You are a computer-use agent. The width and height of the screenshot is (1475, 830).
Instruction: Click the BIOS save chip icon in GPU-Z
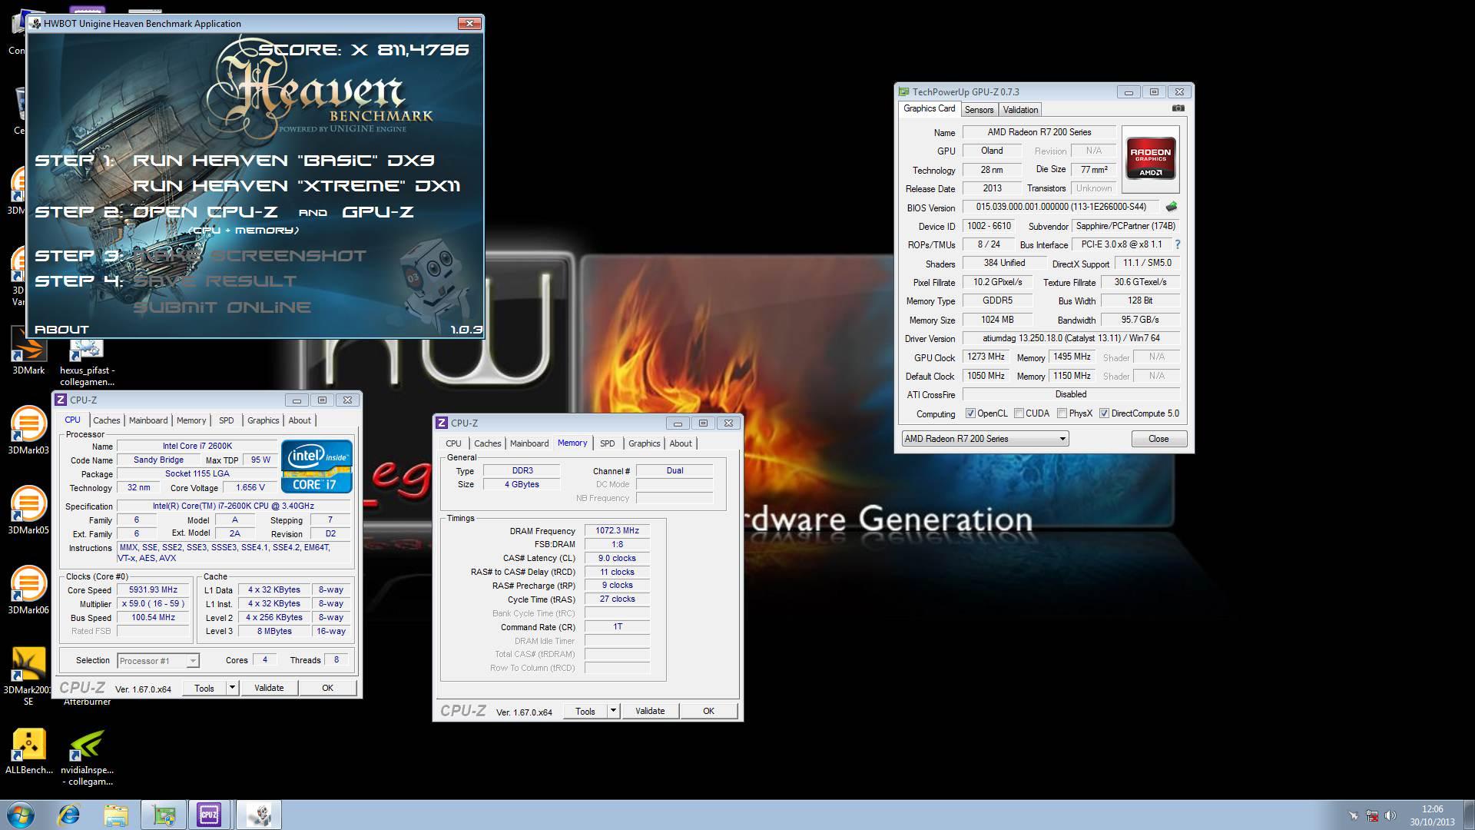click(x=1171, y=207)
